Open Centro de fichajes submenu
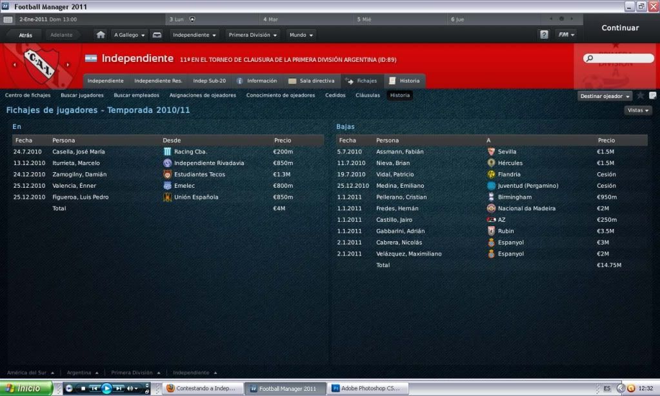The width and height of the screenshot is (660, 396). tap(28, 95)
